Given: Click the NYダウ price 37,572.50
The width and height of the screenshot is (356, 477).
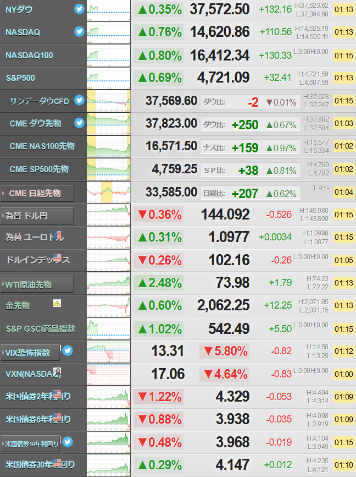Looking at the screenshot, I should 220,9.
